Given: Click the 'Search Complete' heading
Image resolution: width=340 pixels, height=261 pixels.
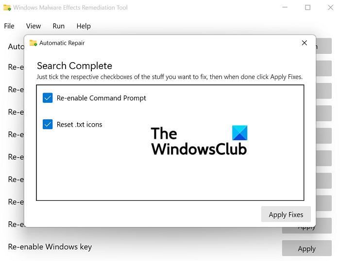Looking at the screenshot, I should tap(74, 66).
